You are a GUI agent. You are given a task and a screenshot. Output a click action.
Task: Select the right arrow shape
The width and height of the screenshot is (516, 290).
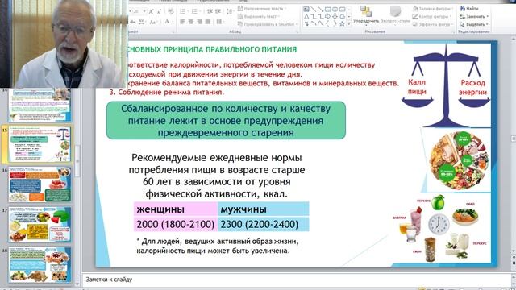point(328,16)
